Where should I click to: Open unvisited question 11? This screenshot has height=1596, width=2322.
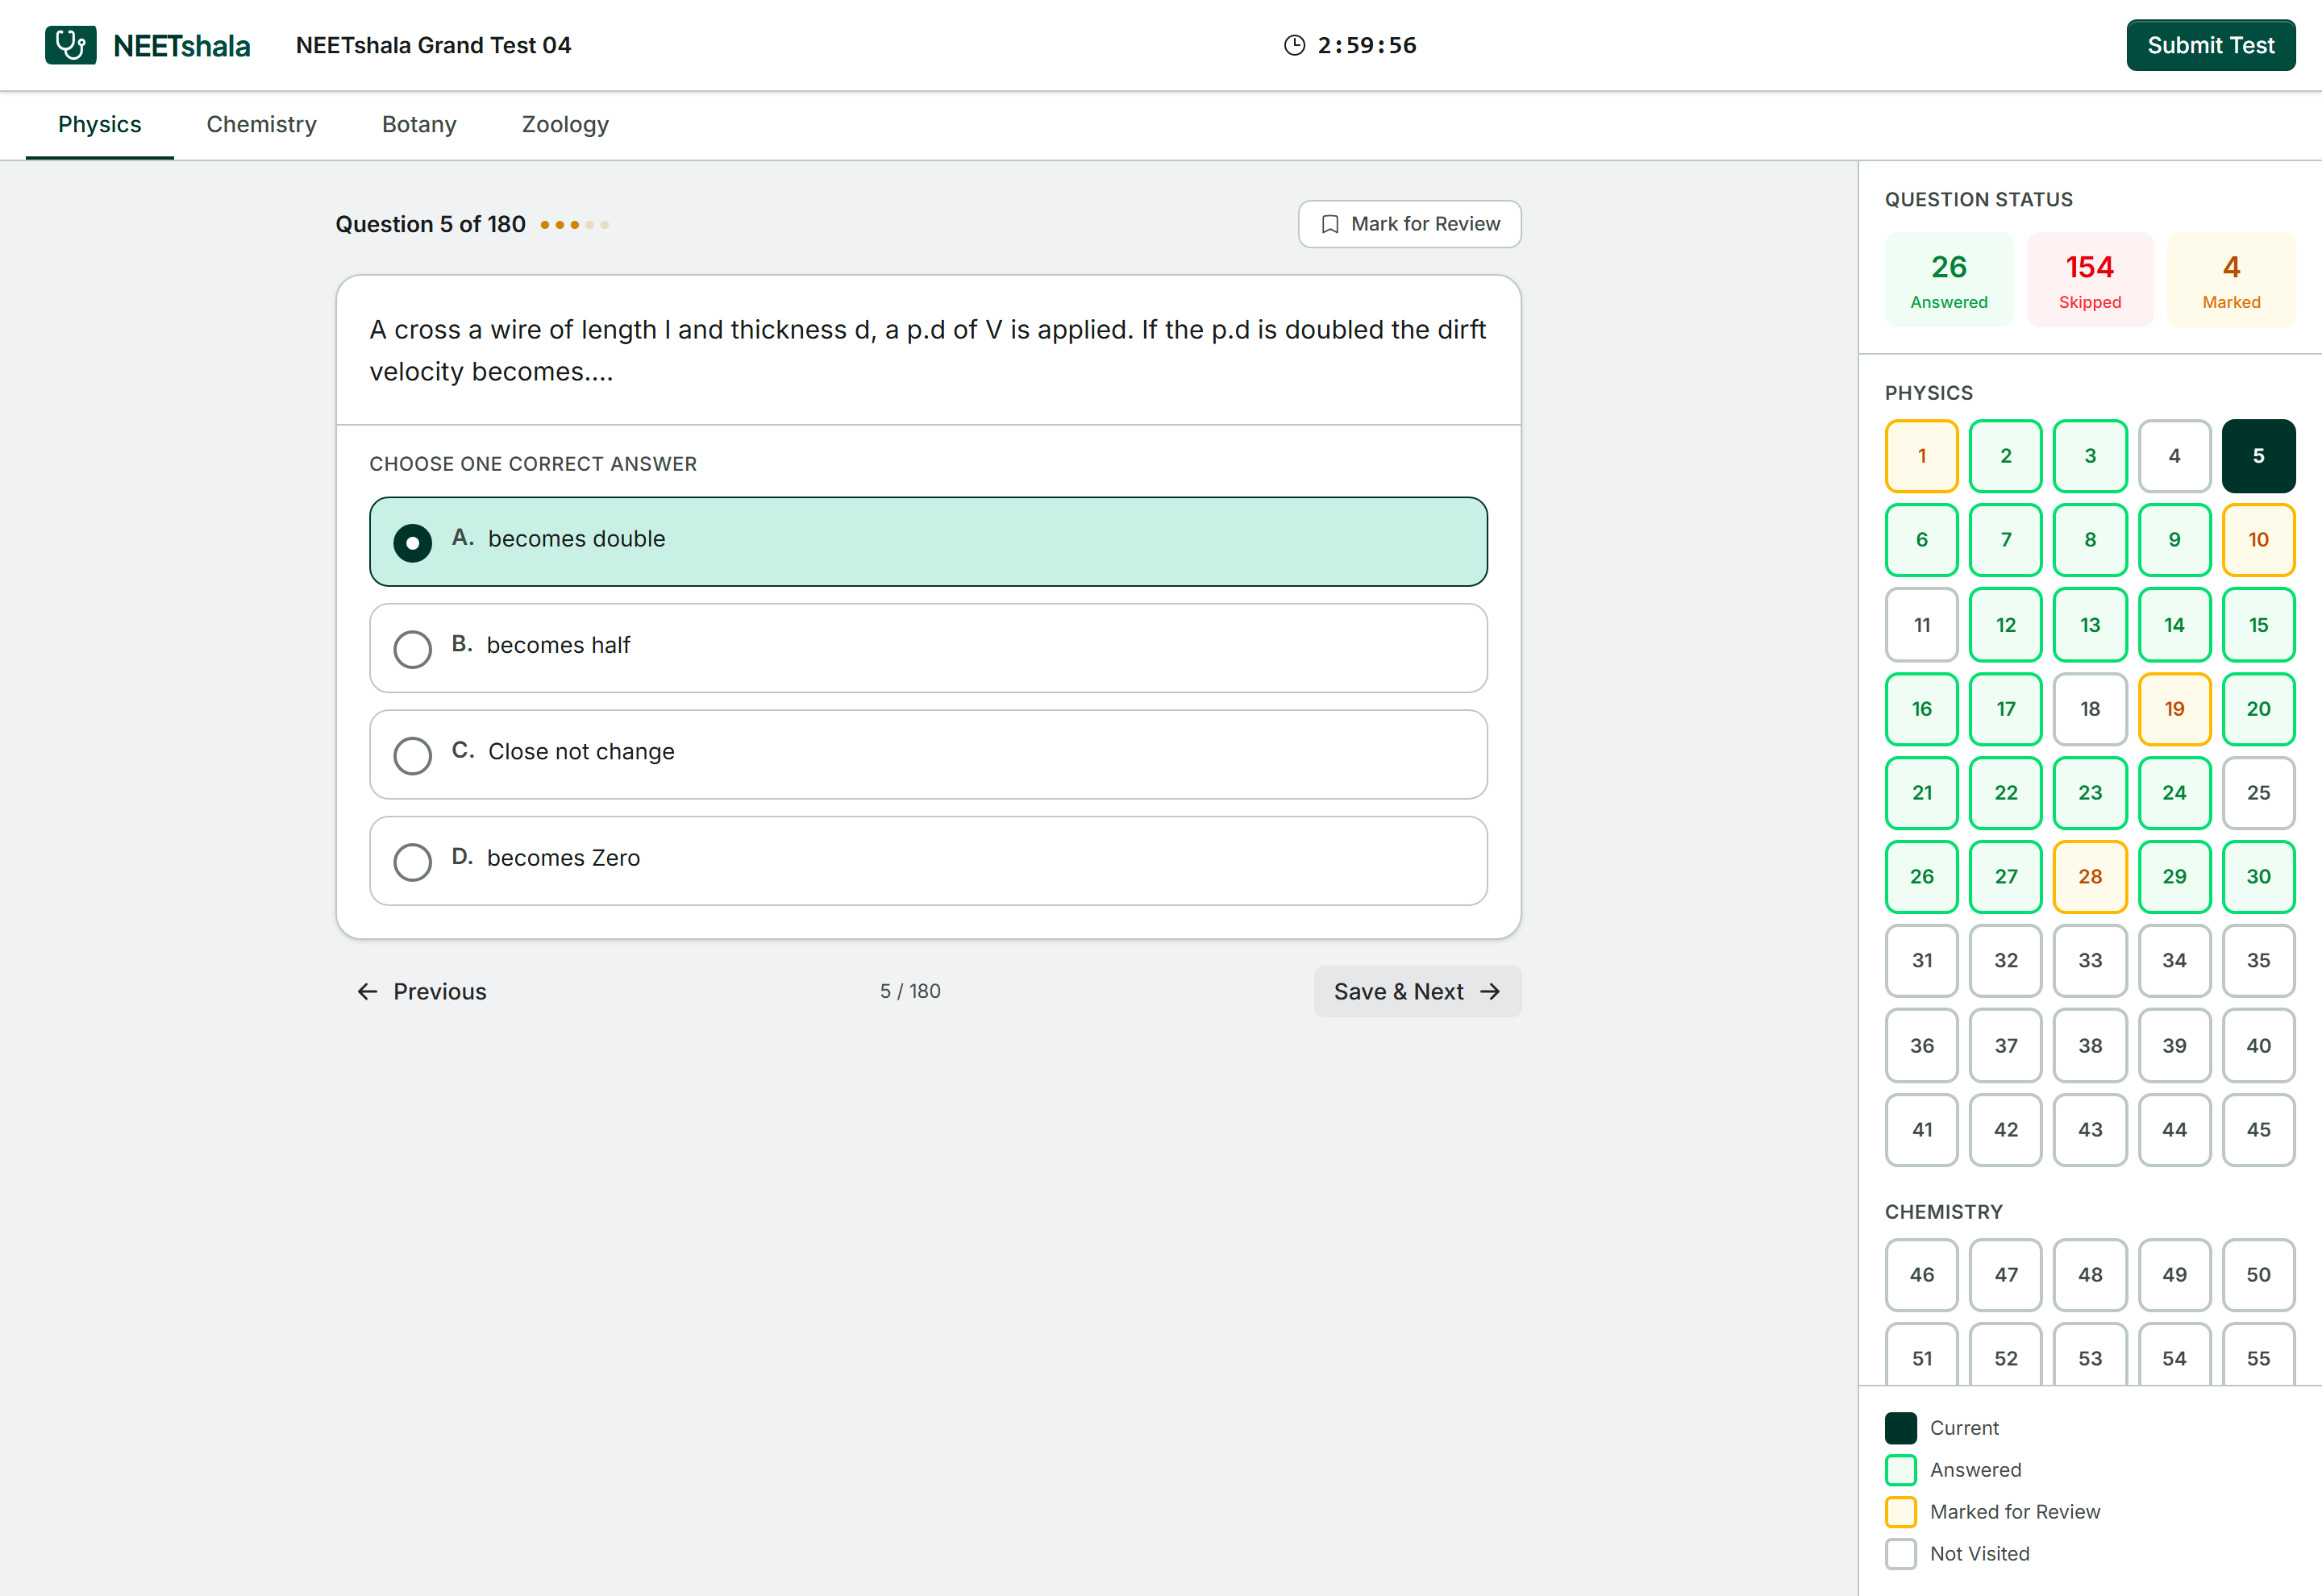pos(1922,625)
